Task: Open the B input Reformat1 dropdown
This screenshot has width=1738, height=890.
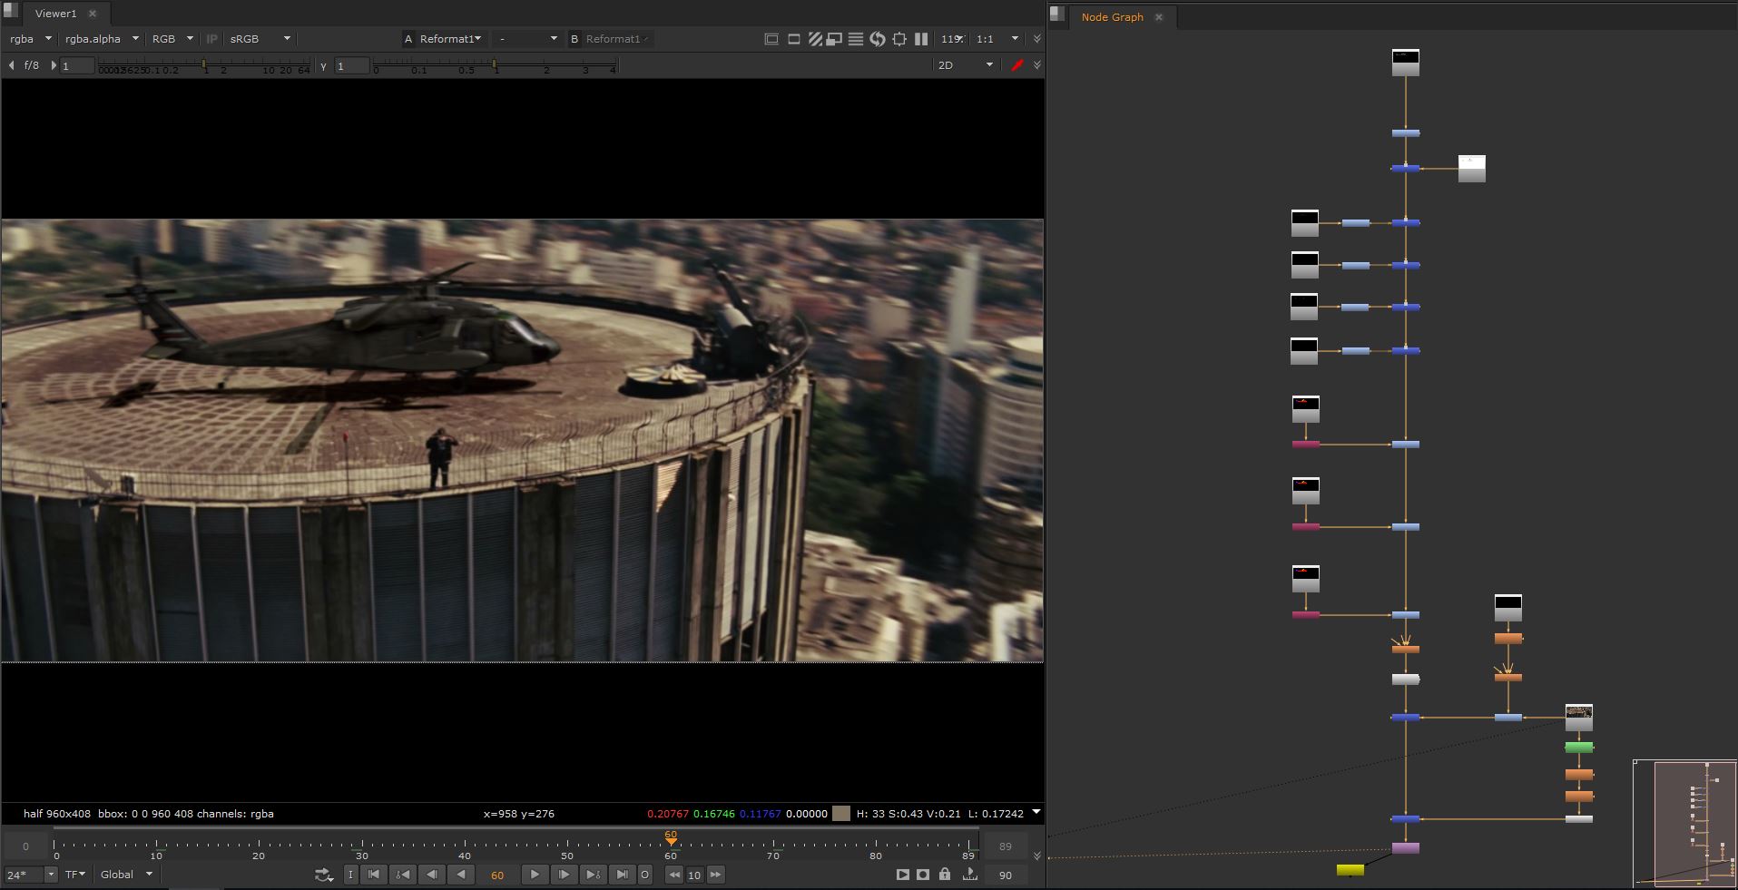Action: pyautogui.click(x=616, y=39)
